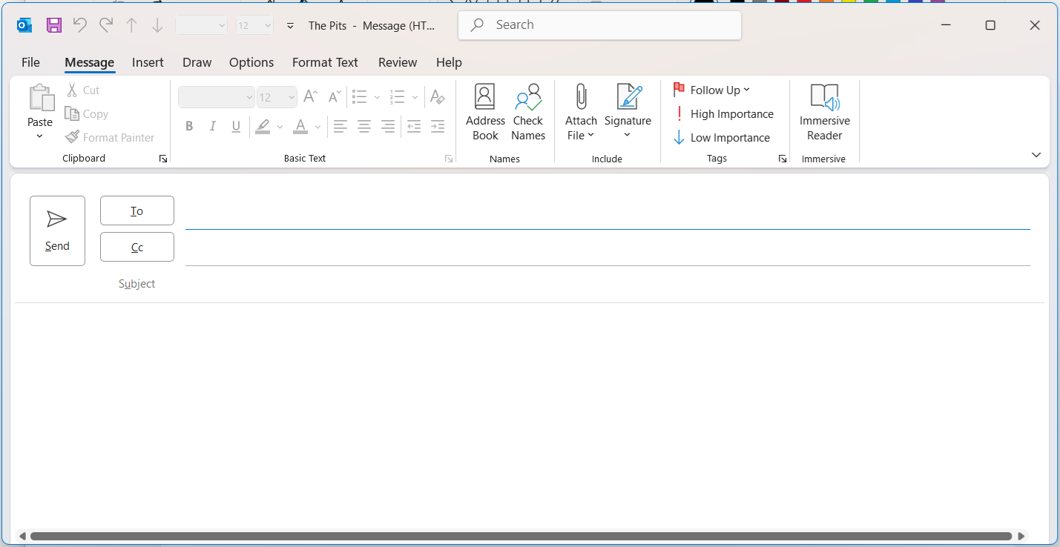The height and width of the screenshot is (547, 1060).
Task: Click the Copy icon
Action: 72,113
